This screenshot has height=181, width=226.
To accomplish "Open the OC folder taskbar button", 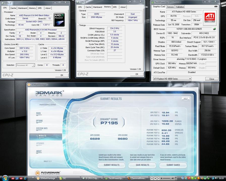I will click(x=69, y=178).
